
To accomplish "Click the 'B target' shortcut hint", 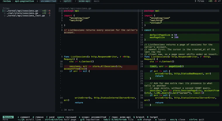I will 152,117.
